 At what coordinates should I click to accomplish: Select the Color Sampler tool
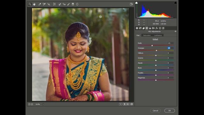click(x=44, y=4)
